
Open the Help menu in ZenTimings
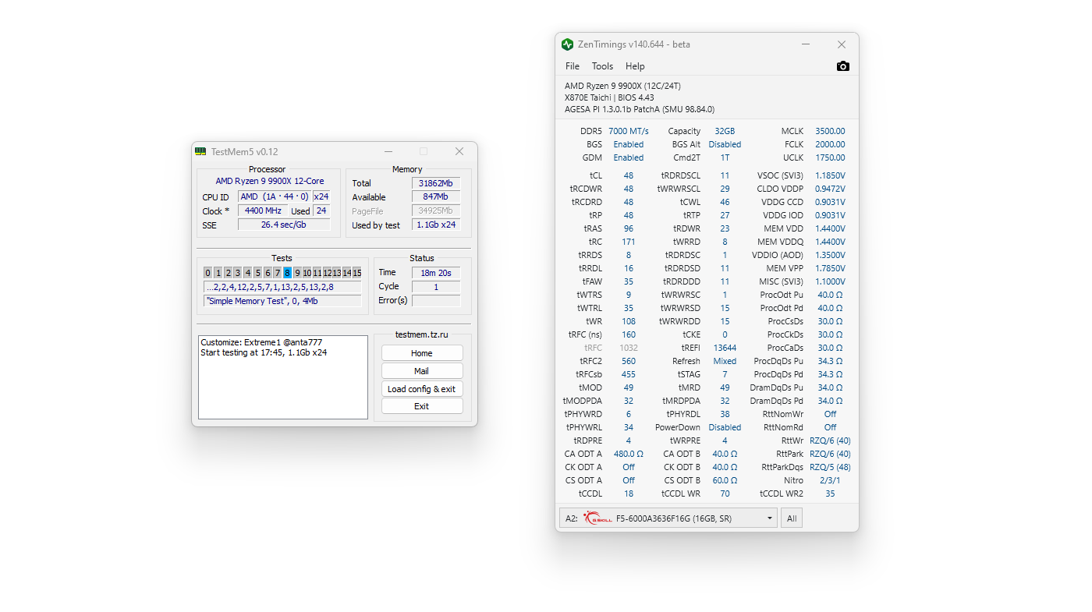click(x=635, y=66)
